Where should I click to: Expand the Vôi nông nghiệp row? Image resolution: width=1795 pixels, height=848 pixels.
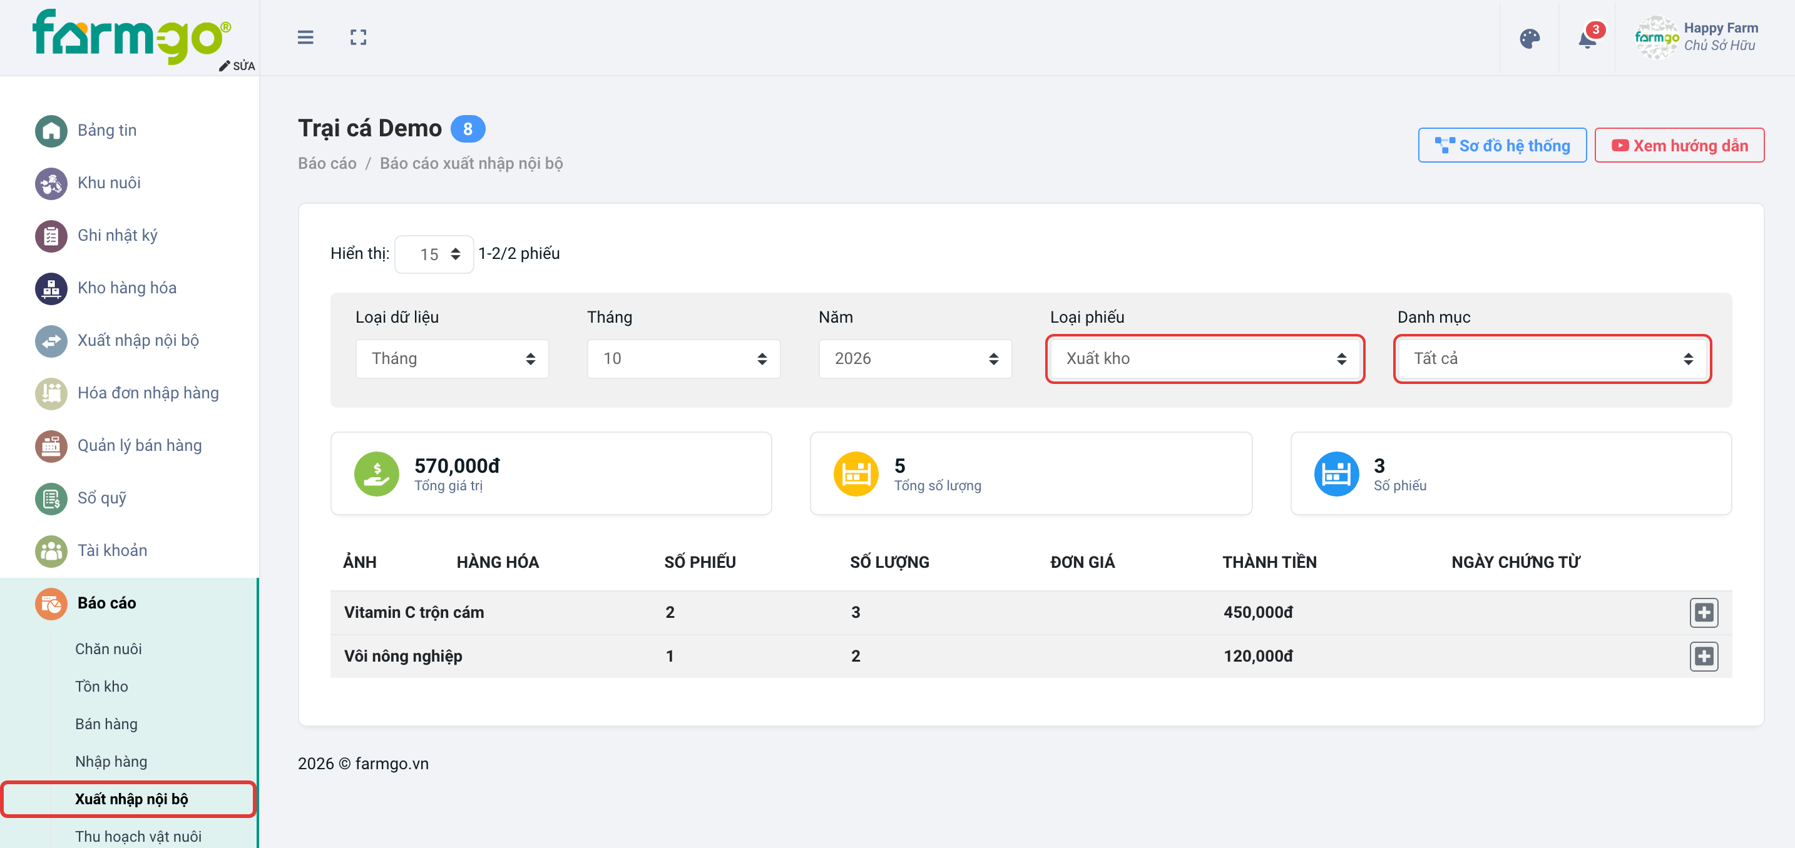coord(1704,657)
